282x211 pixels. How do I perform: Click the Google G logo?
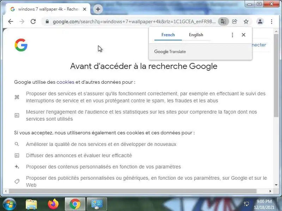click(21, 45)
